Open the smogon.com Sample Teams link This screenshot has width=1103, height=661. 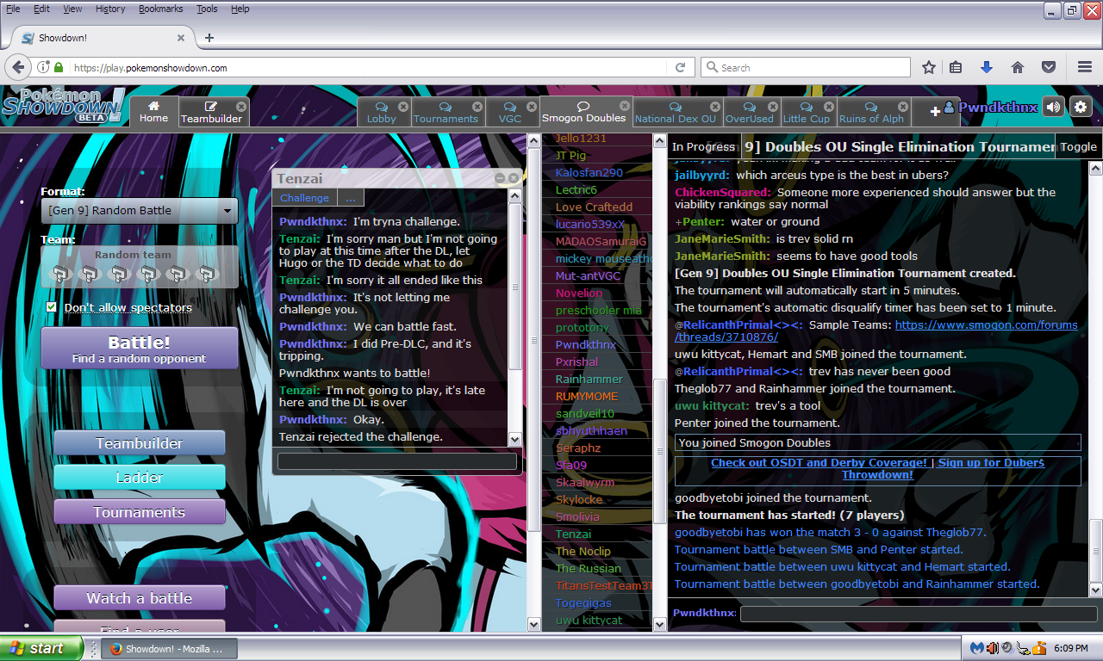[876, 331]
